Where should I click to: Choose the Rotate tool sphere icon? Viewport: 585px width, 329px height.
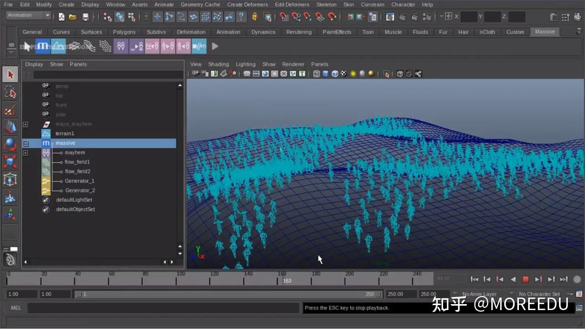[x=10, y=144]
